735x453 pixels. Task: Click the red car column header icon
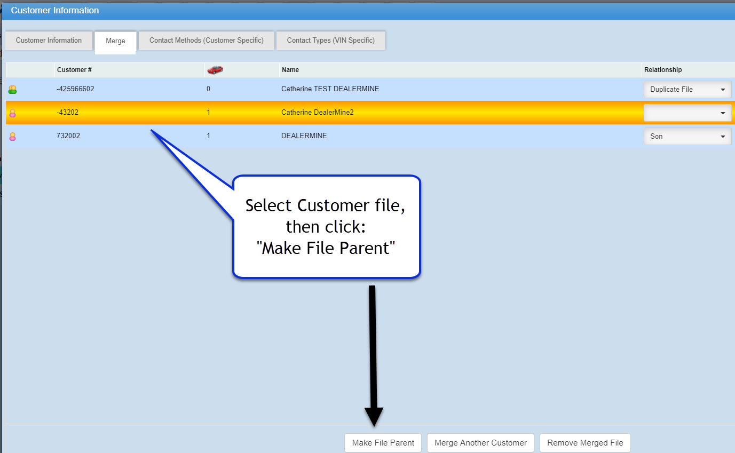[215, 70]
